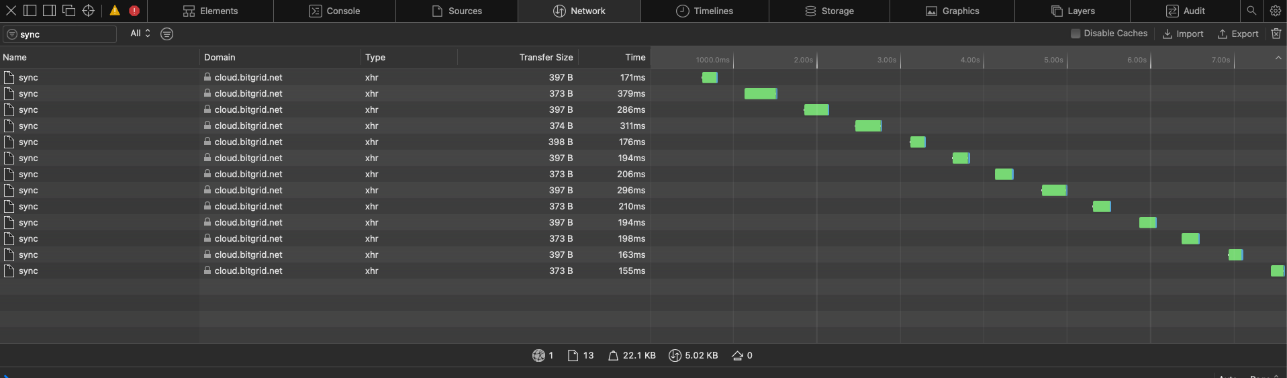
Task: Dock inspector to the right side icon
Action: click(49, 11)
